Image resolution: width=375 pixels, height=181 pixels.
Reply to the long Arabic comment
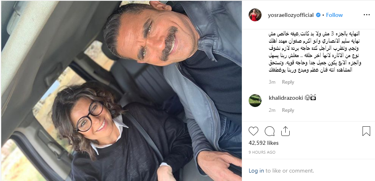pyautogui.click(x=288, y=82)
